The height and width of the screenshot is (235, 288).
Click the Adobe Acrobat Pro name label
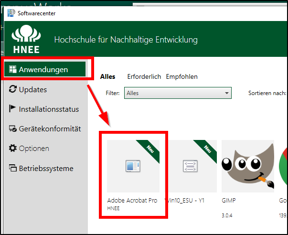[x=132, y=201]
